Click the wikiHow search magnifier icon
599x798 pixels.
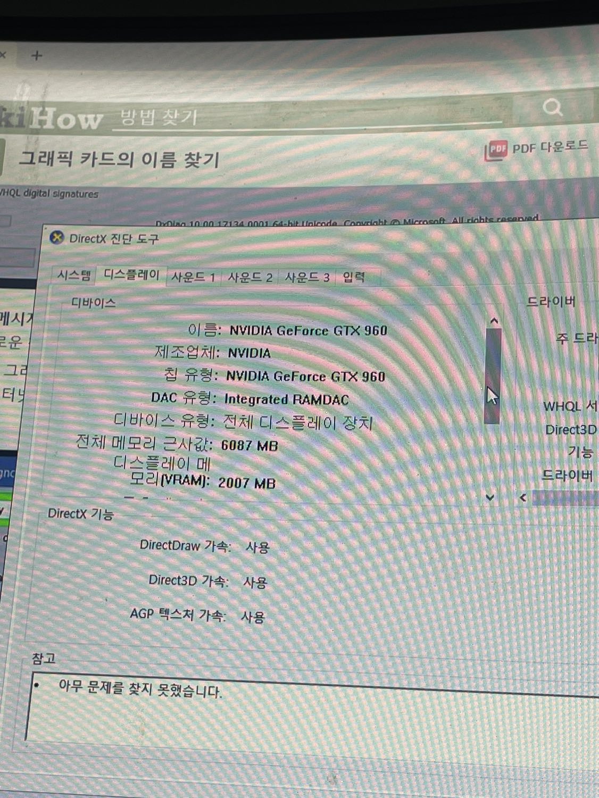point(553,107)
